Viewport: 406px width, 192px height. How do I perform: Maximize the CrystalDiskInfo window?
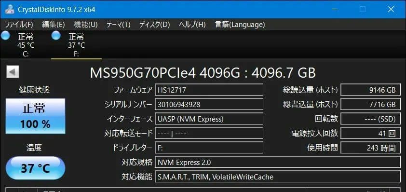click(363, 9)
